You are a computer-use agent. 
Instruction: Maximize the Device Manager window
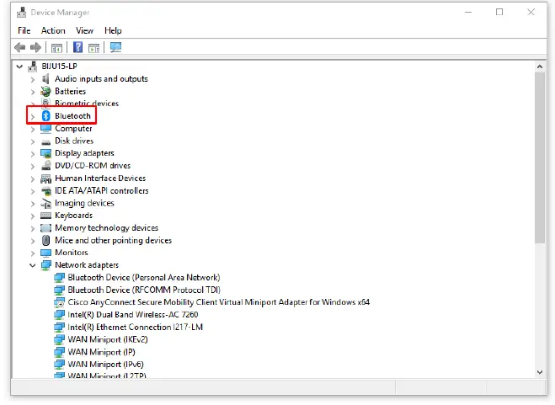(499, 12)
